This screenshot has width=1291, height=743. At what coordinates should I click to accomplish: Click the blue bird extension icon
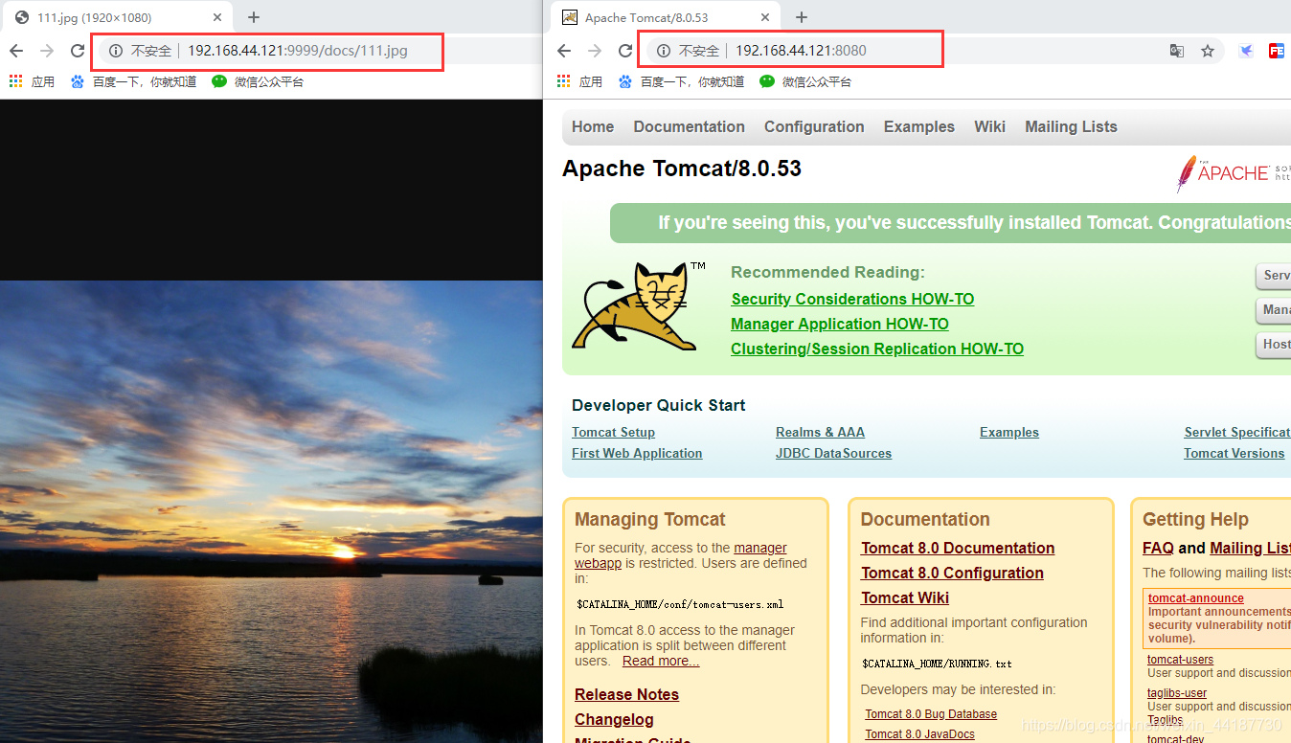[x=1246, y=51]
